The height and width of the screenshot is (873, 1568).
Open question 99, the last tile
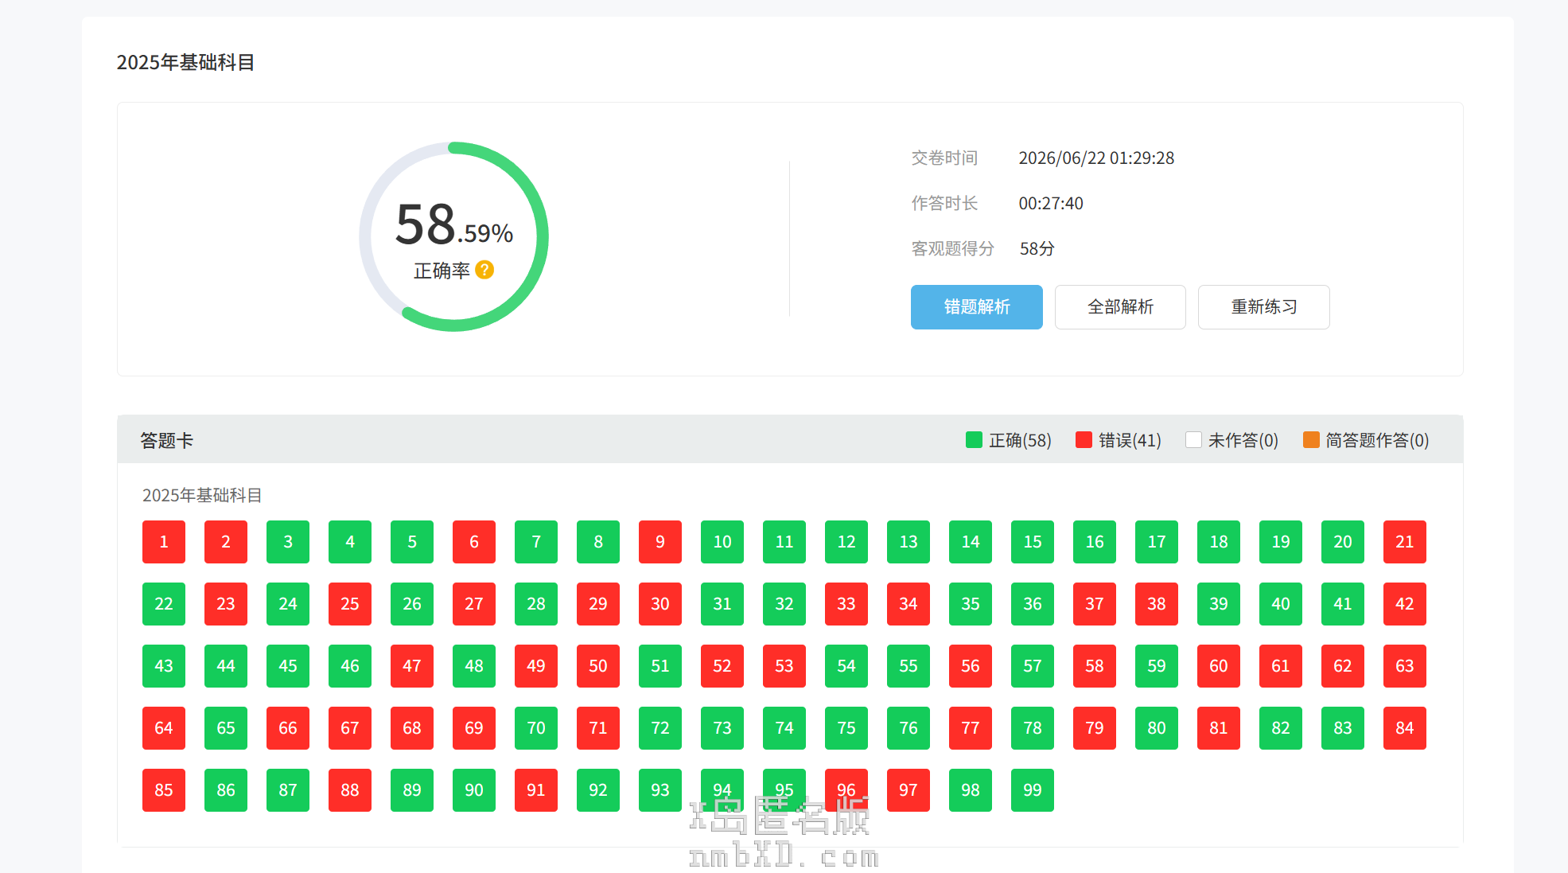[x=1033, y=790]
